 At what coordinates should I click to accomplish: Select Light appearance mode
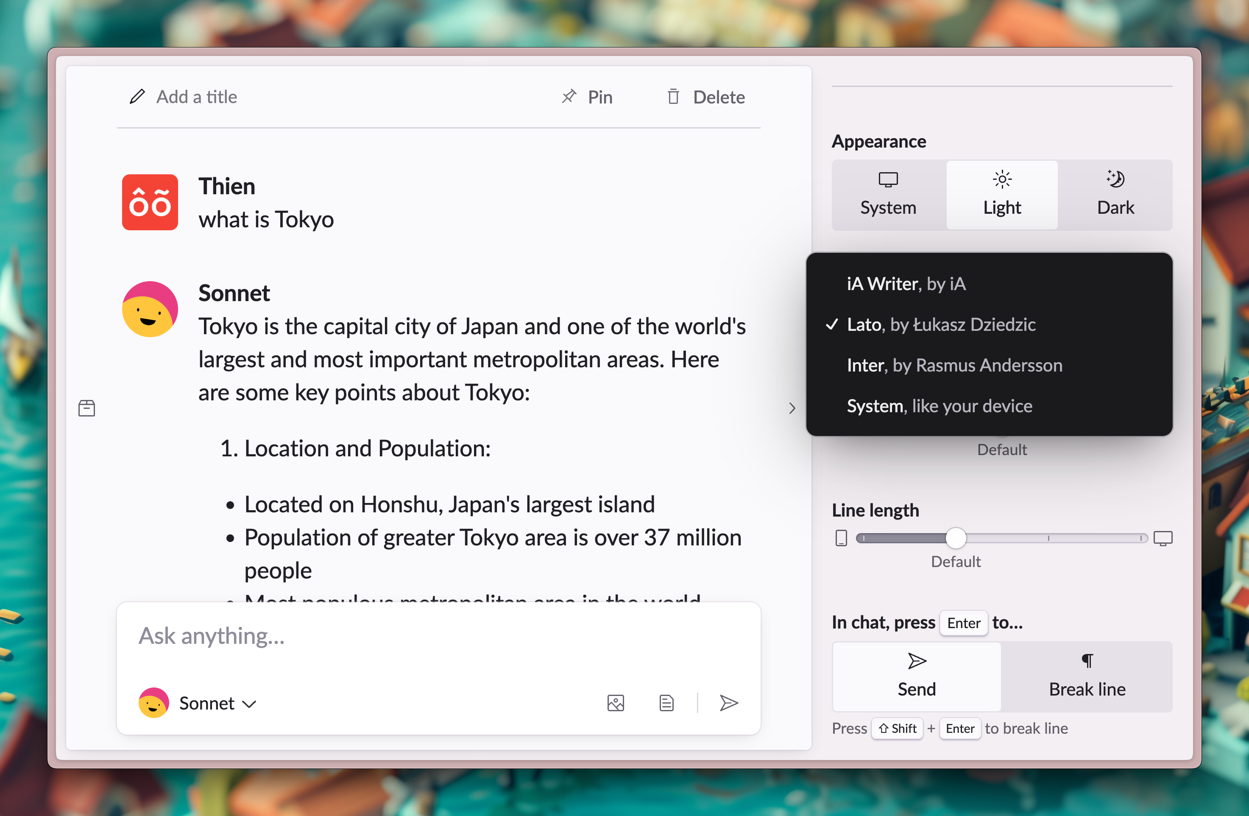(1002, 195)
